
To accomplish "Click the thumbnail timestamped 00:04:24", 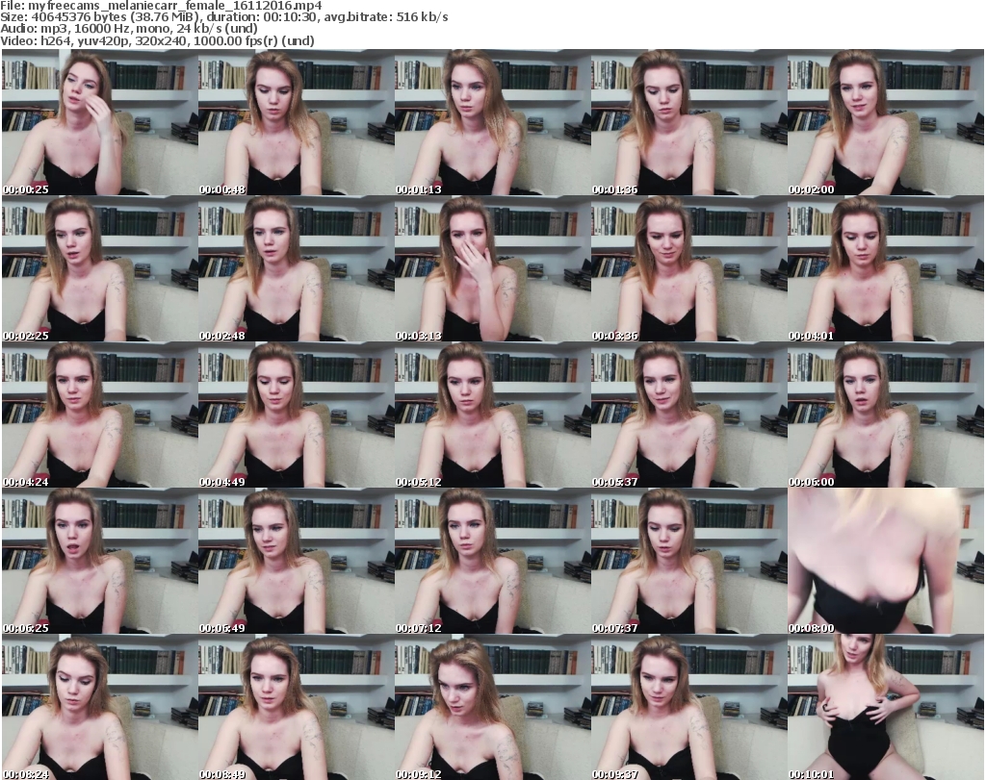I will click(99, 415).
